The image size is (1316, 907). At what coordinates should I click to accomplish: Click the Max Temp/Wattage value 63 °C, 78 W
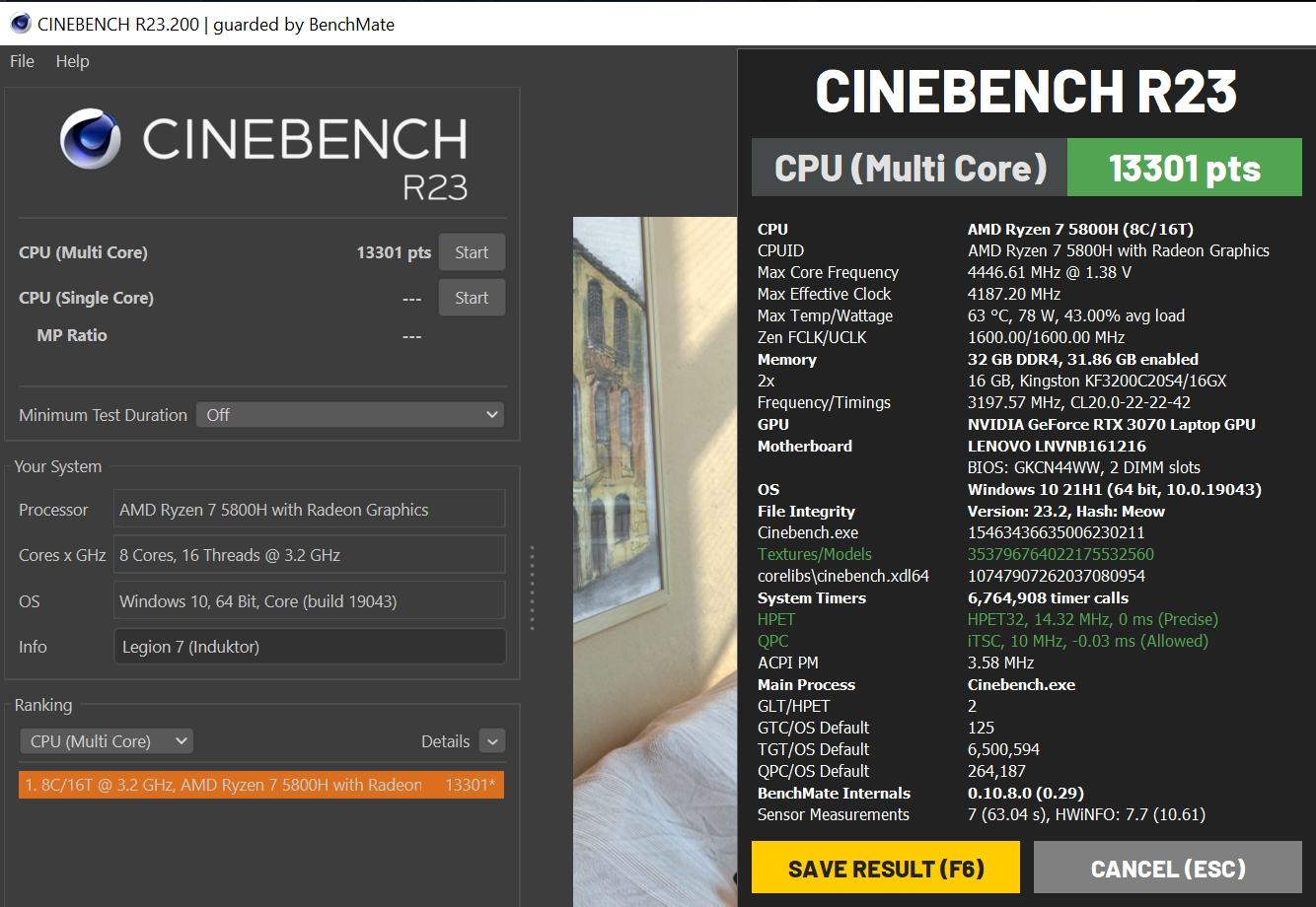1076,315
